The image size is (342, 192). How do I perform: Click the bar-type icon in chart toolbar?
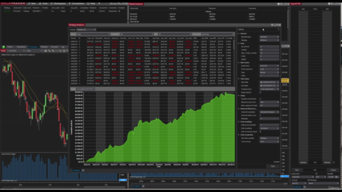pyautogui.click(x=45, y=51)
